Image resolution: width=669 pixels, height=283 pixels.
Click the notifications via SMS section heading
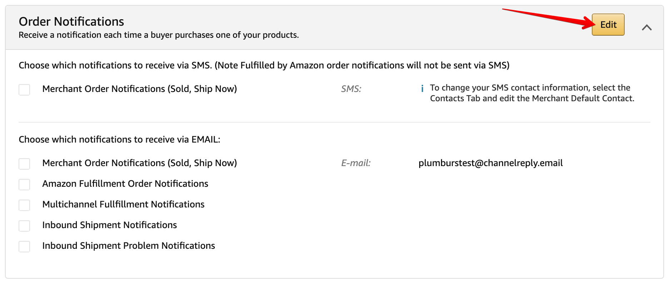click(x=264, y=65)
